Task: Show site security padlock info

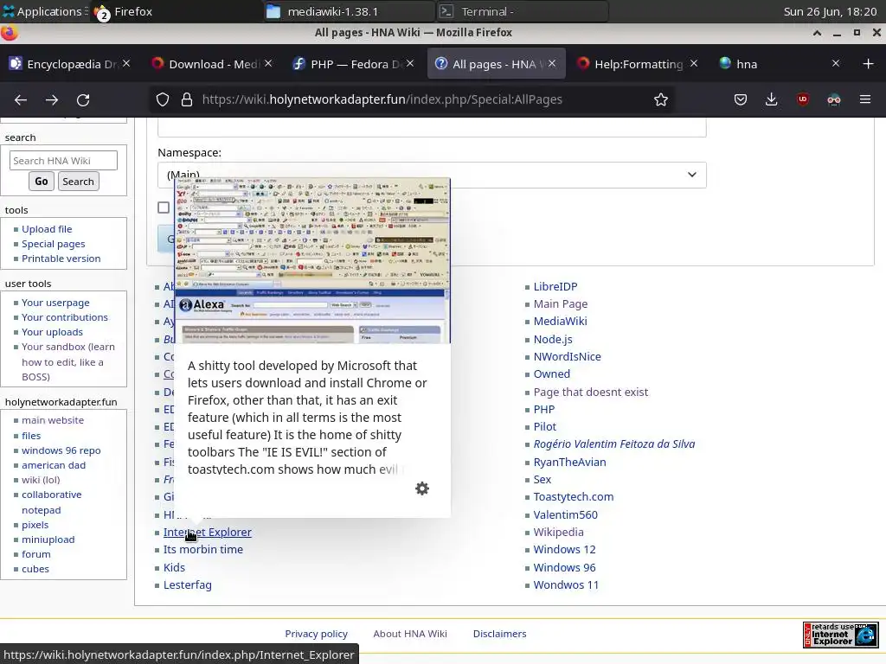Action: pos(187,100)
